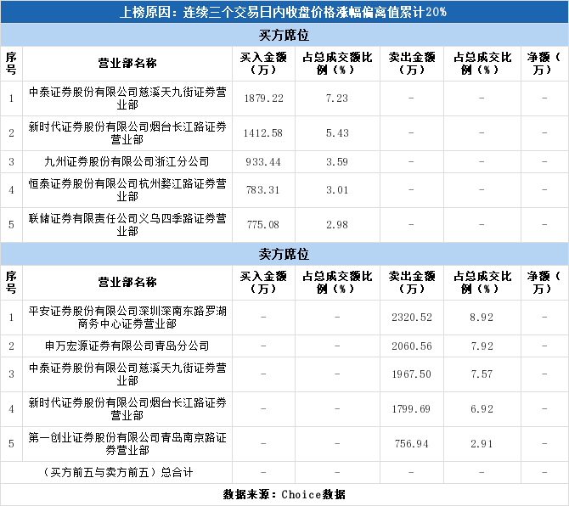The width and height of the screenshot is (569, 506).
Task: Click percentage value 2.91
Action: (x=482, y=444)
